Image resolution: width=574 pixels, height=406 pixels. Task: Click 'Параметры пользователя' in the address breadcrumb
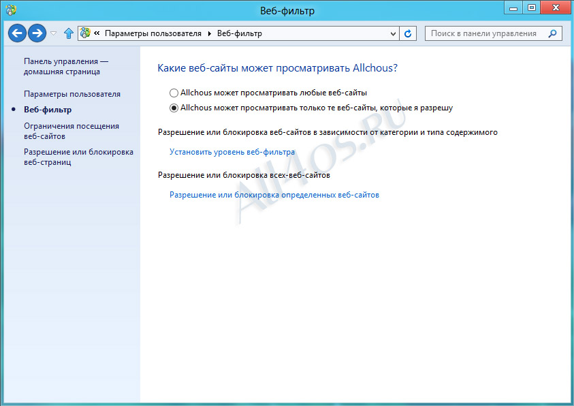[x=153, y=33]
